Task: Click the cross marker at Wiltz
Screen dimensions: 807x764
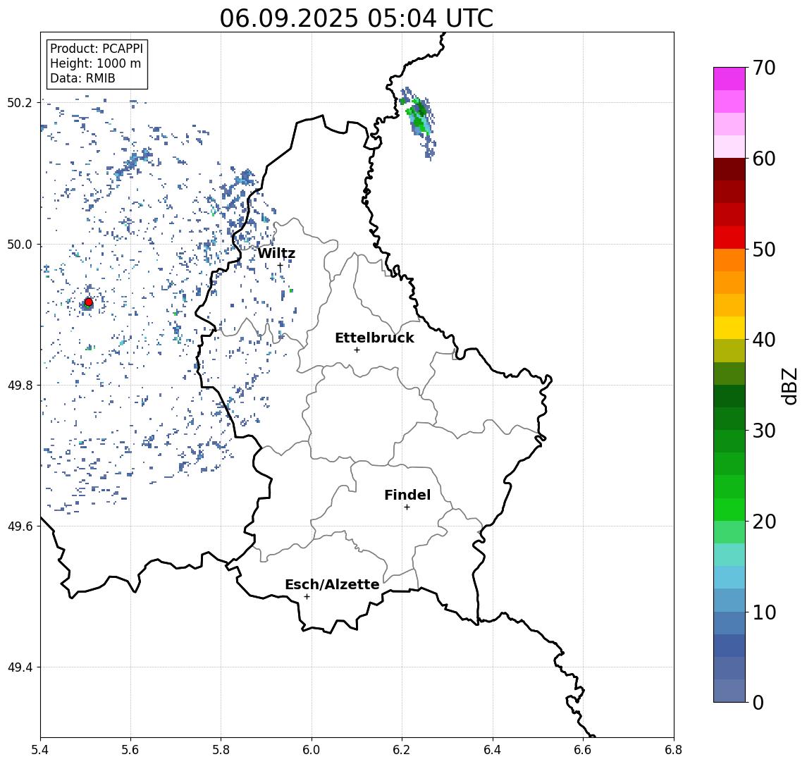Action: 280,266
